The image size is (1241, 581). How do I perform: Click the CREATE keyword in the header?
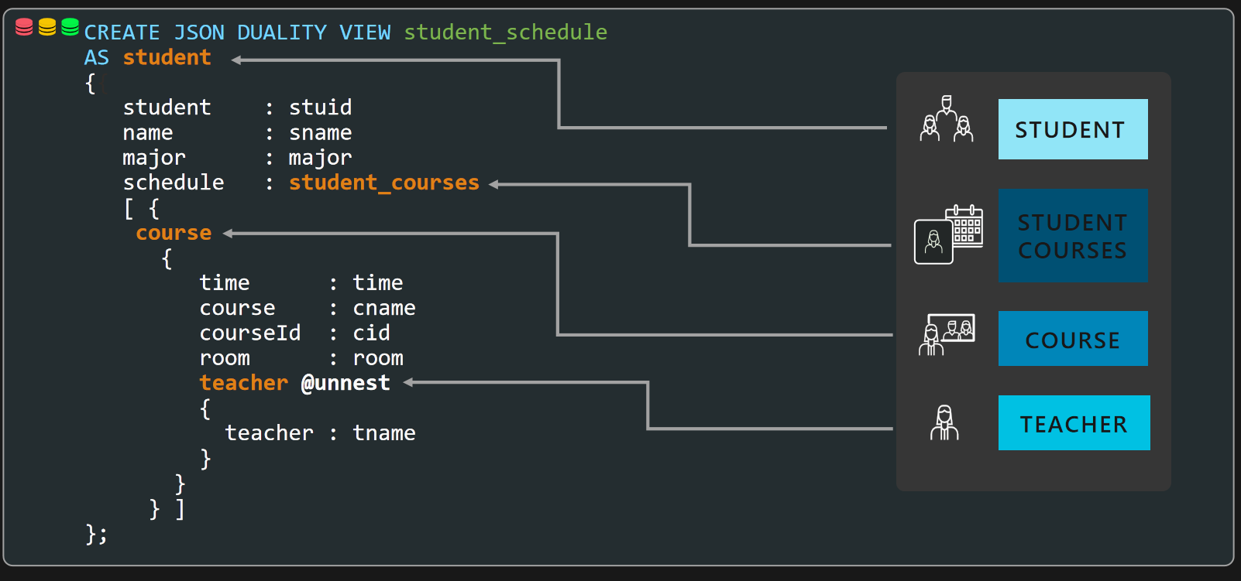[122, 32]
